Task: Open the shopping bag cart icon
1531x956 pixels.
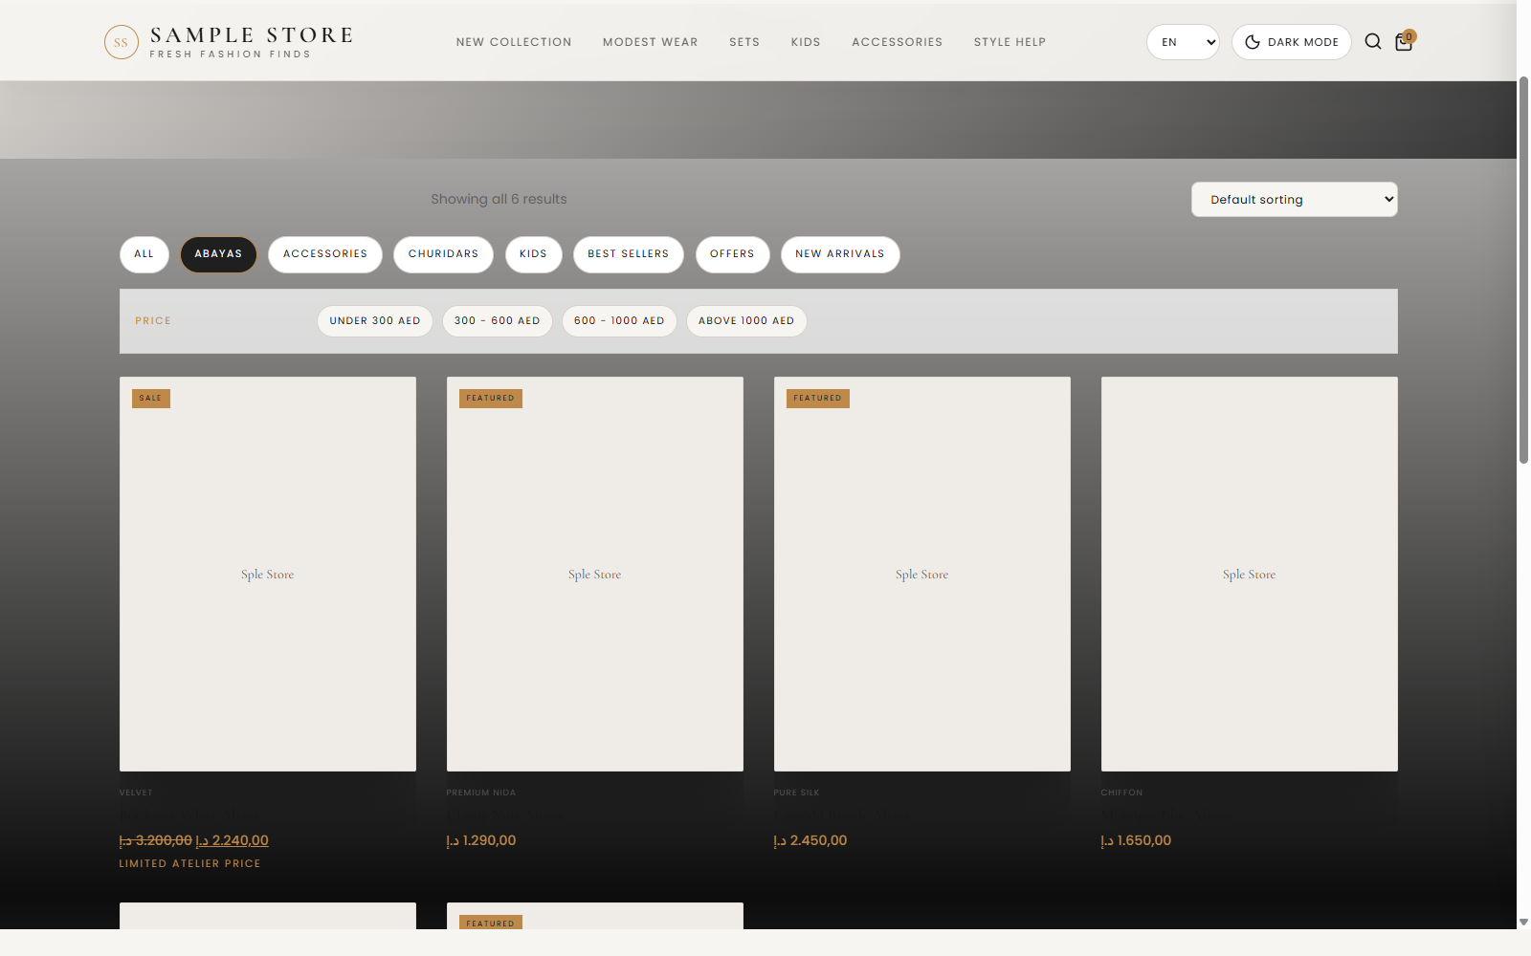Action: 1404,41
